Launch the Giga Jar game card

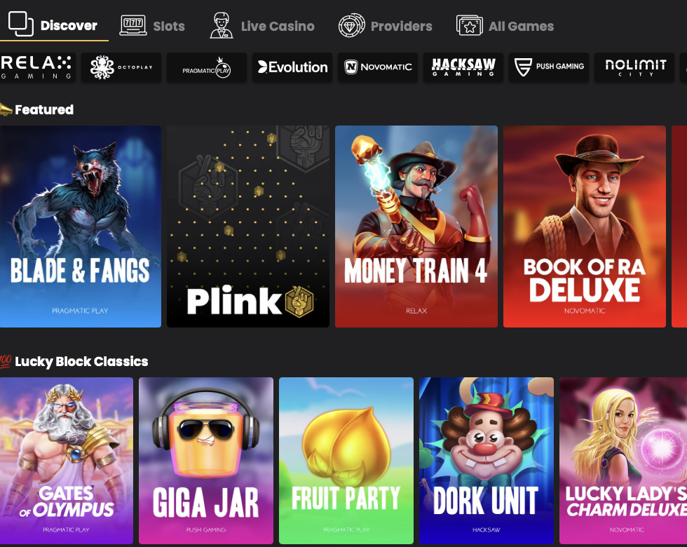[206, 461]
